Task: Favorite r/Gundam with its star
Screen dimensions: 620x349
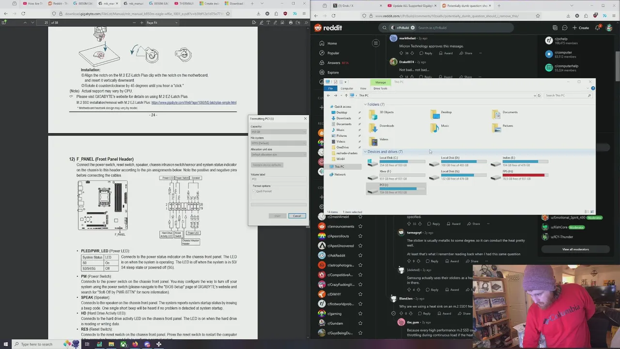Action: (x=360, y=323)
